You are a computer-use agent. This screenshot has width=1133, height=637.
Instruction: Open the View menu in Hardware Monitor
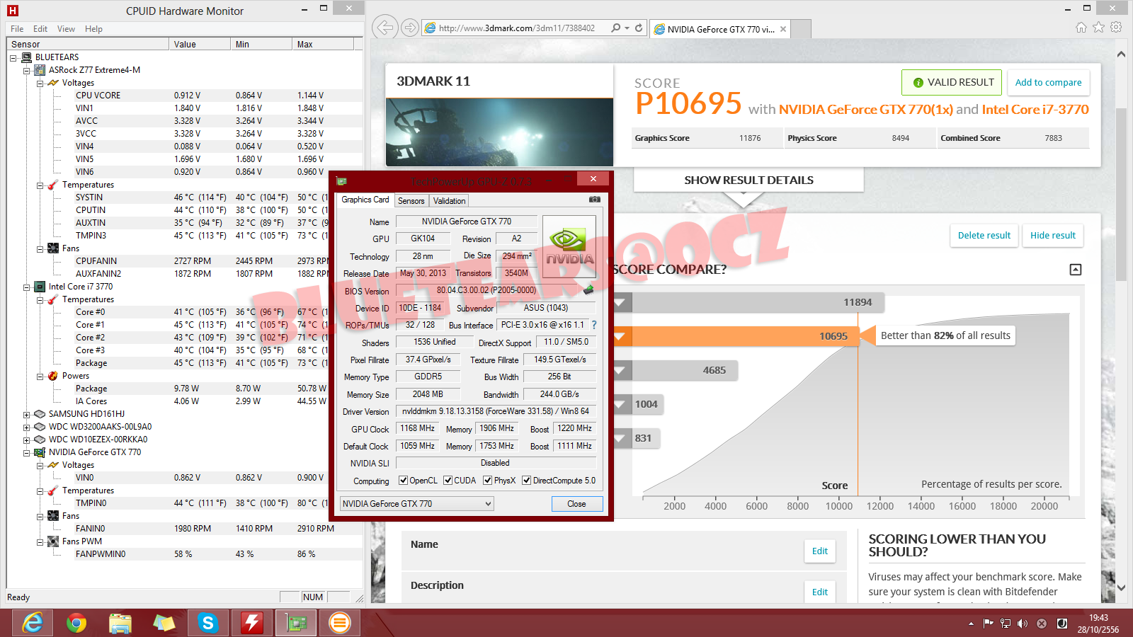point(66,29)
